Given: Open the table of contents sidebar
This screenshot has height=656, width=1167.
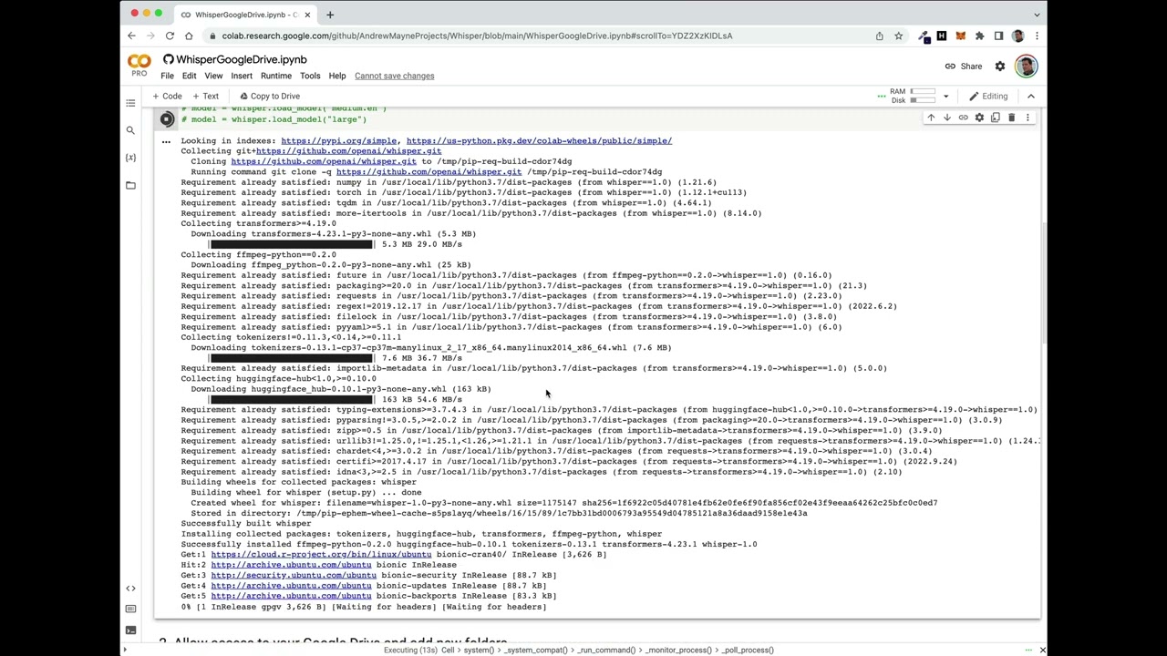Looking at the screenshot, I should coord(130,103).
